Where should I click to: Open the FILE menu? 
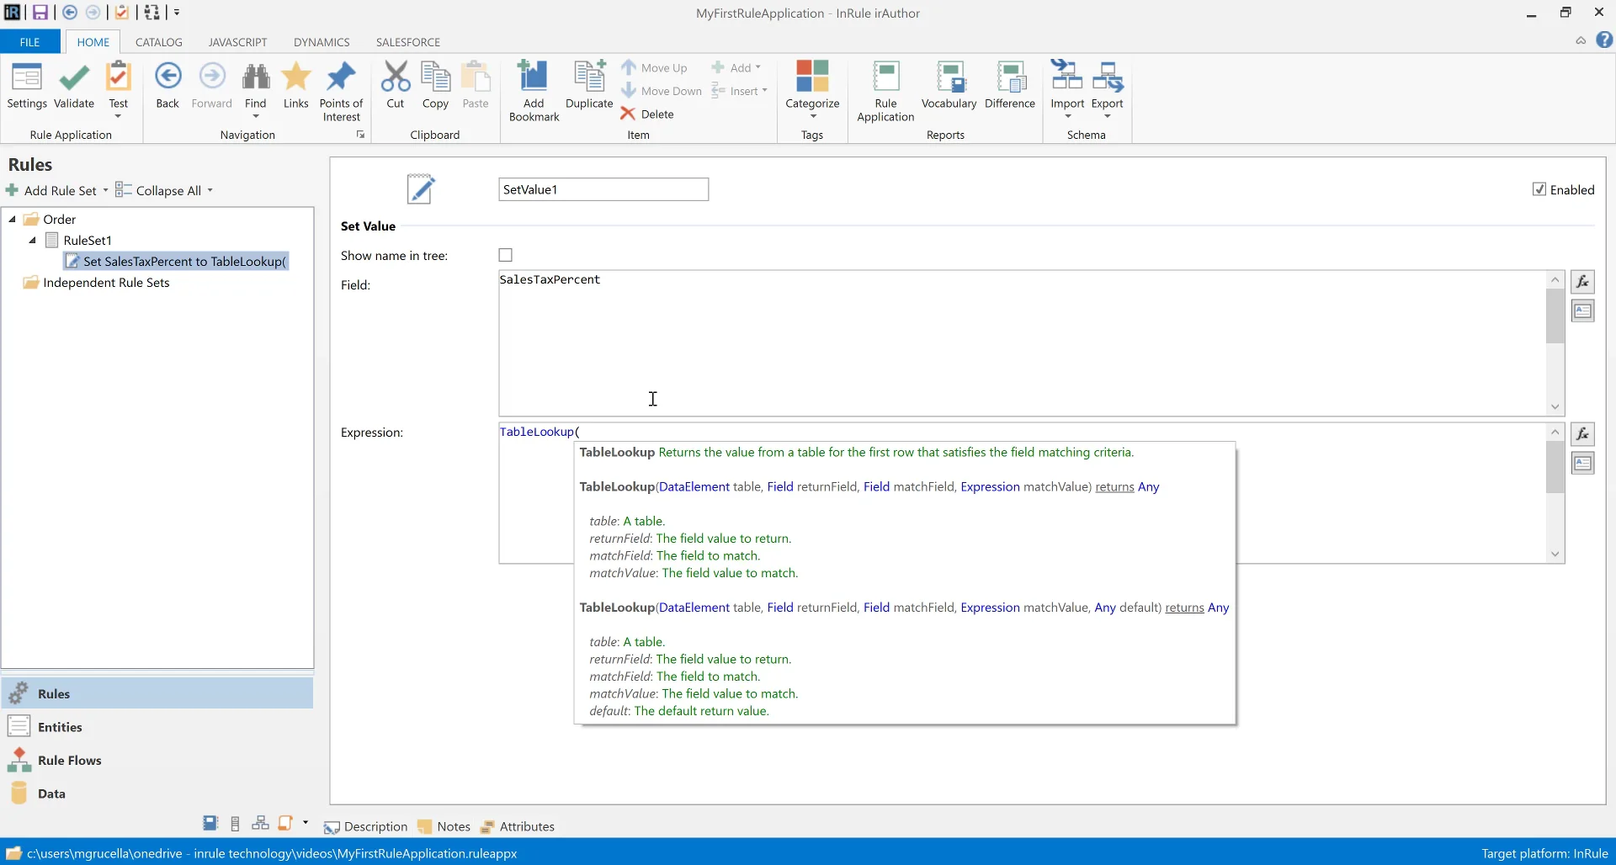coord(29,41)
